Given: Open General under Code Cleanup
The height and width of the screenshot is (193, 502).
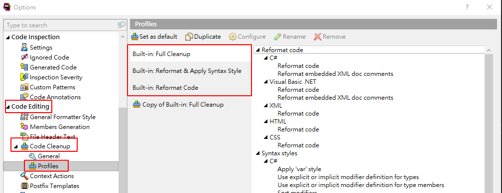Looking at the screenshot, I should (x=49, y=156).
